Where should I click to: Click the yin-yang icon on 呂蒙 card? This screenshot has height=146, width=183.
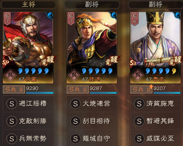pos(50,15)
